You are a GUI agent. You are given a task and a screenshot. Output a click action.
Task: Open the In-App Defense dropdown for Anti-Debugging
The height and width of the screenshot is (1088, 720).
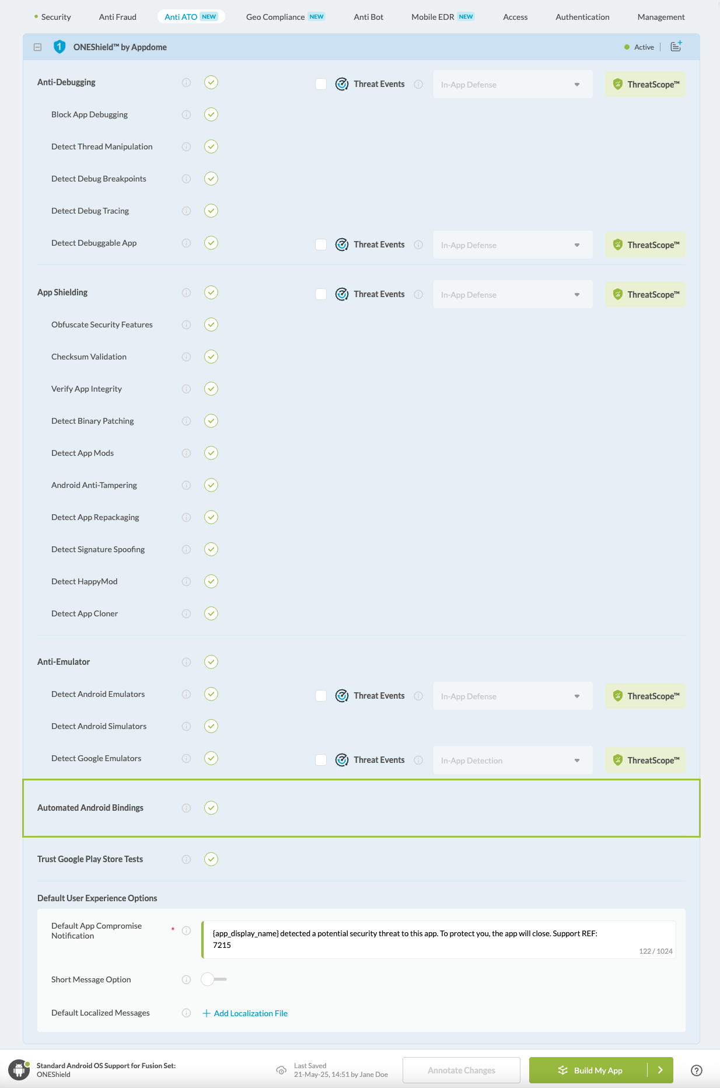pyautogui.click(x=512, y=84)
